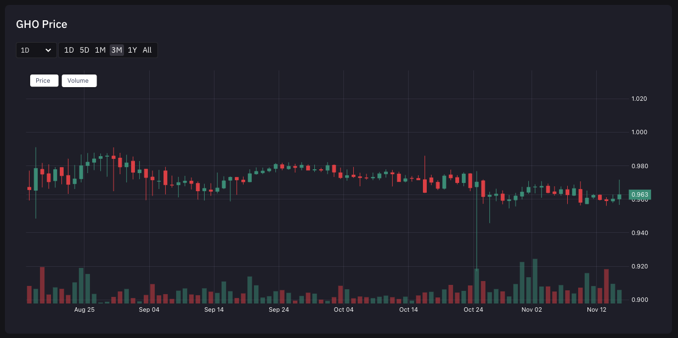This screenshot has height=338, width=678.
Task: Click the Aug 25 date label
Action: (x=84, y=310)
